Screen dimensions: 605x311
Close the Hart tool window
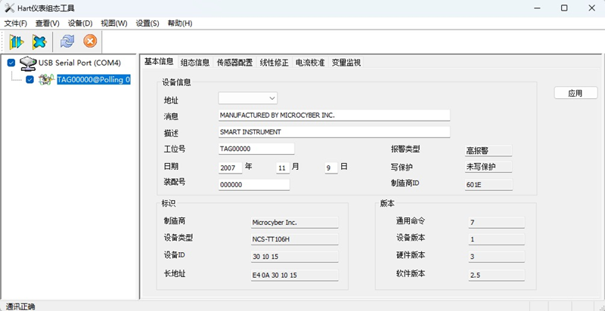(591, 8)
